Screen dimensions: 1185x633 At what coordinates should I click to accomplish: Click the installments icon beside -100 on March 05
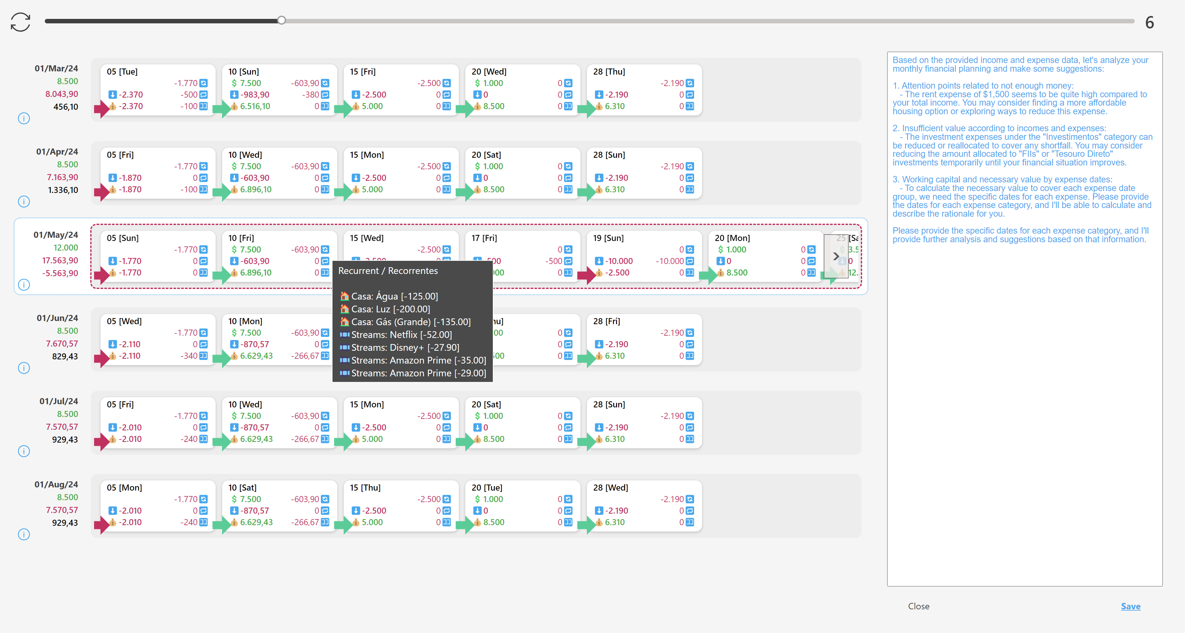coord(204,106)
